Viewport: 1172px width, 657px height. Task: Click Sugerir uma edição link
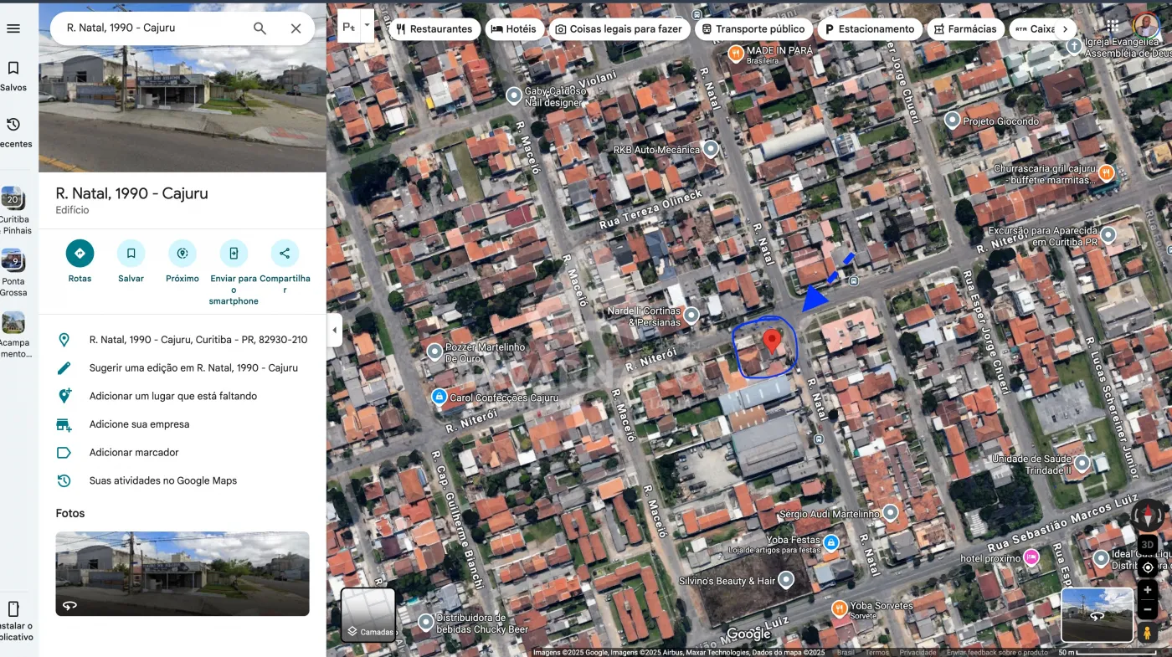[193, 368]
